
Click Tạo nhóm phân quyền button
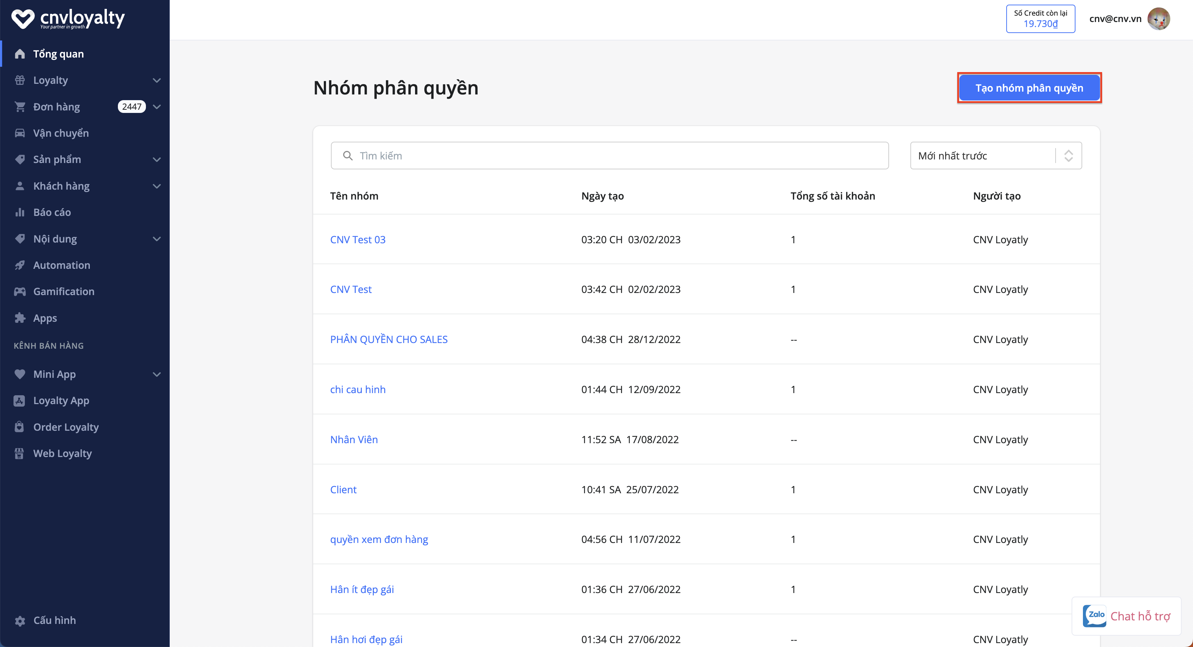coord(1029,88)
